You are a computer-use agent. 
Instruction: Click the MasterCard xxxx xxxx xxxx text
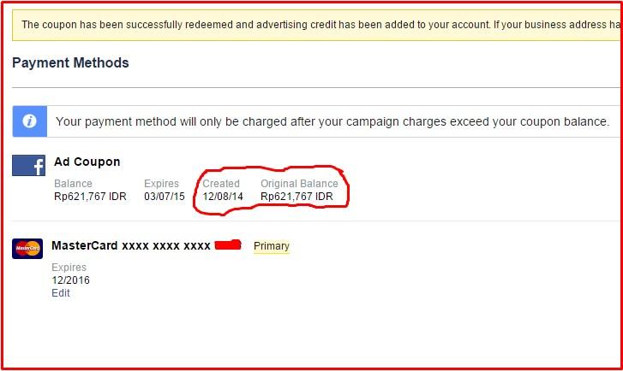(x=131, y=246)
